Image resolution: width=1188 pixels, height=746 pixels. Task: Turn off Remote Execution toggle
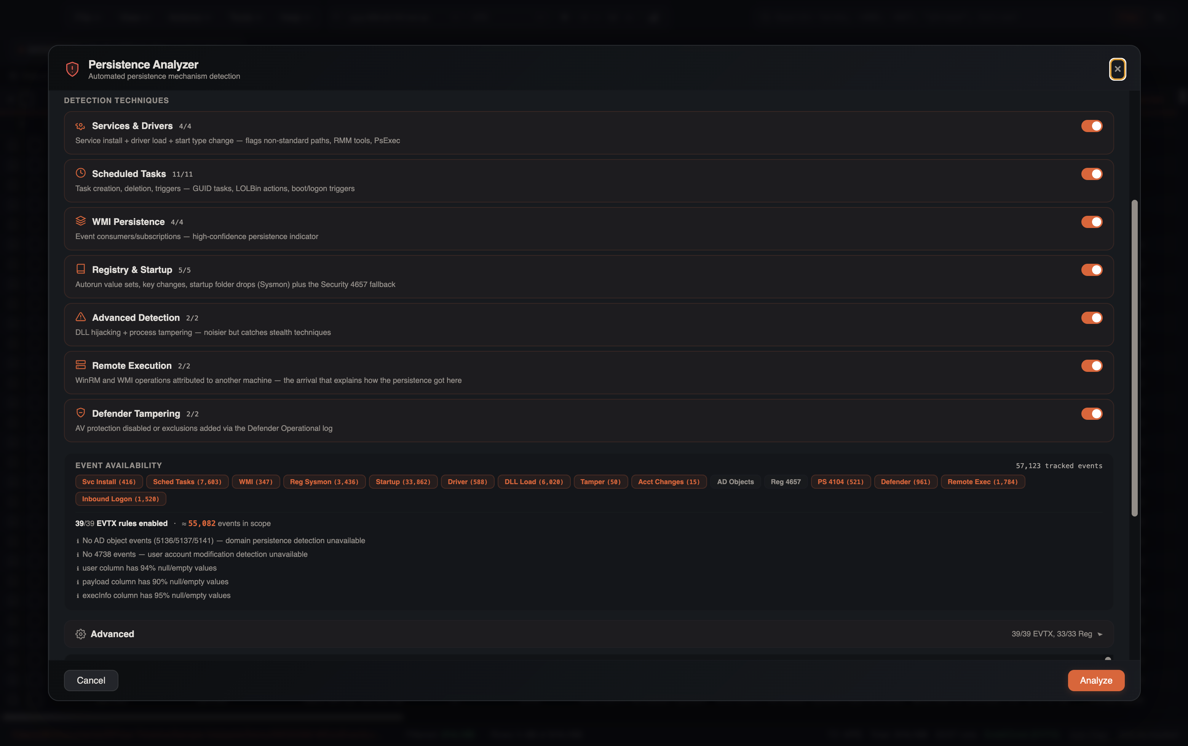(x=1092, y=366)
